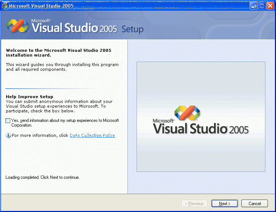Close the setup window using the red X
Screen dimensions: 276x212
[270, 5]
